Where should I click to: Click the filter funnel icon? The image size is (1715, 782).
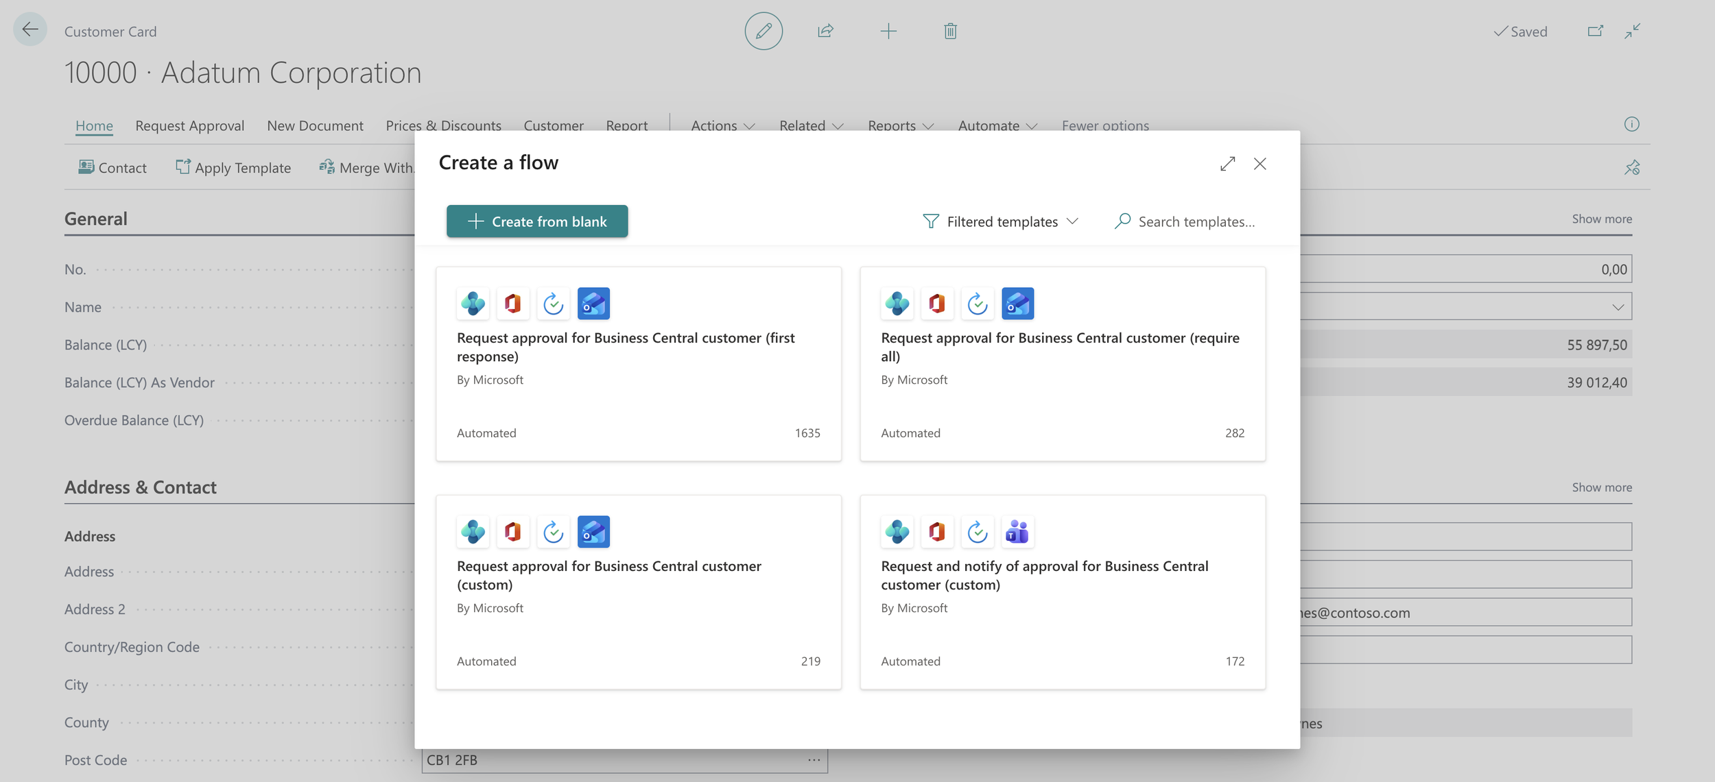click(x=931, y=221)
